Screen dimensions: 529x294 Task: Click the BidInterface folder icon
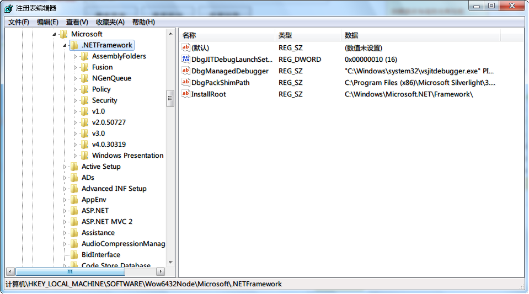(x=74, y=254)
